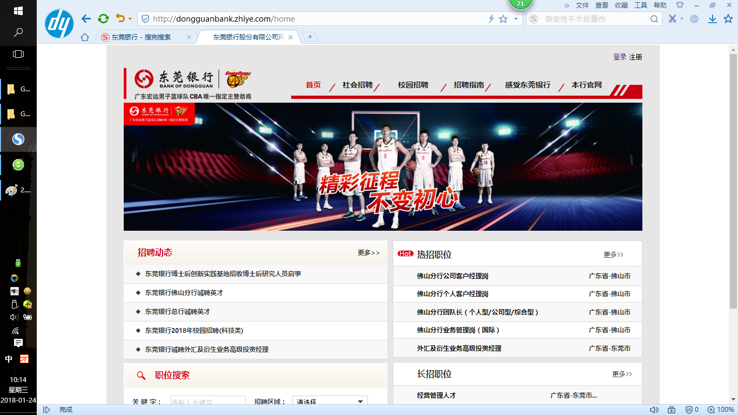Expand hidden menus with double chevron

567,5
